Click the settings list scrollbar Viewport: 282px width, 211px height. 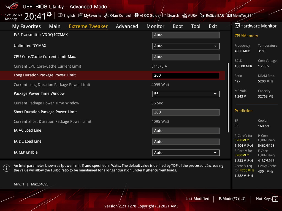coord(228,98)
